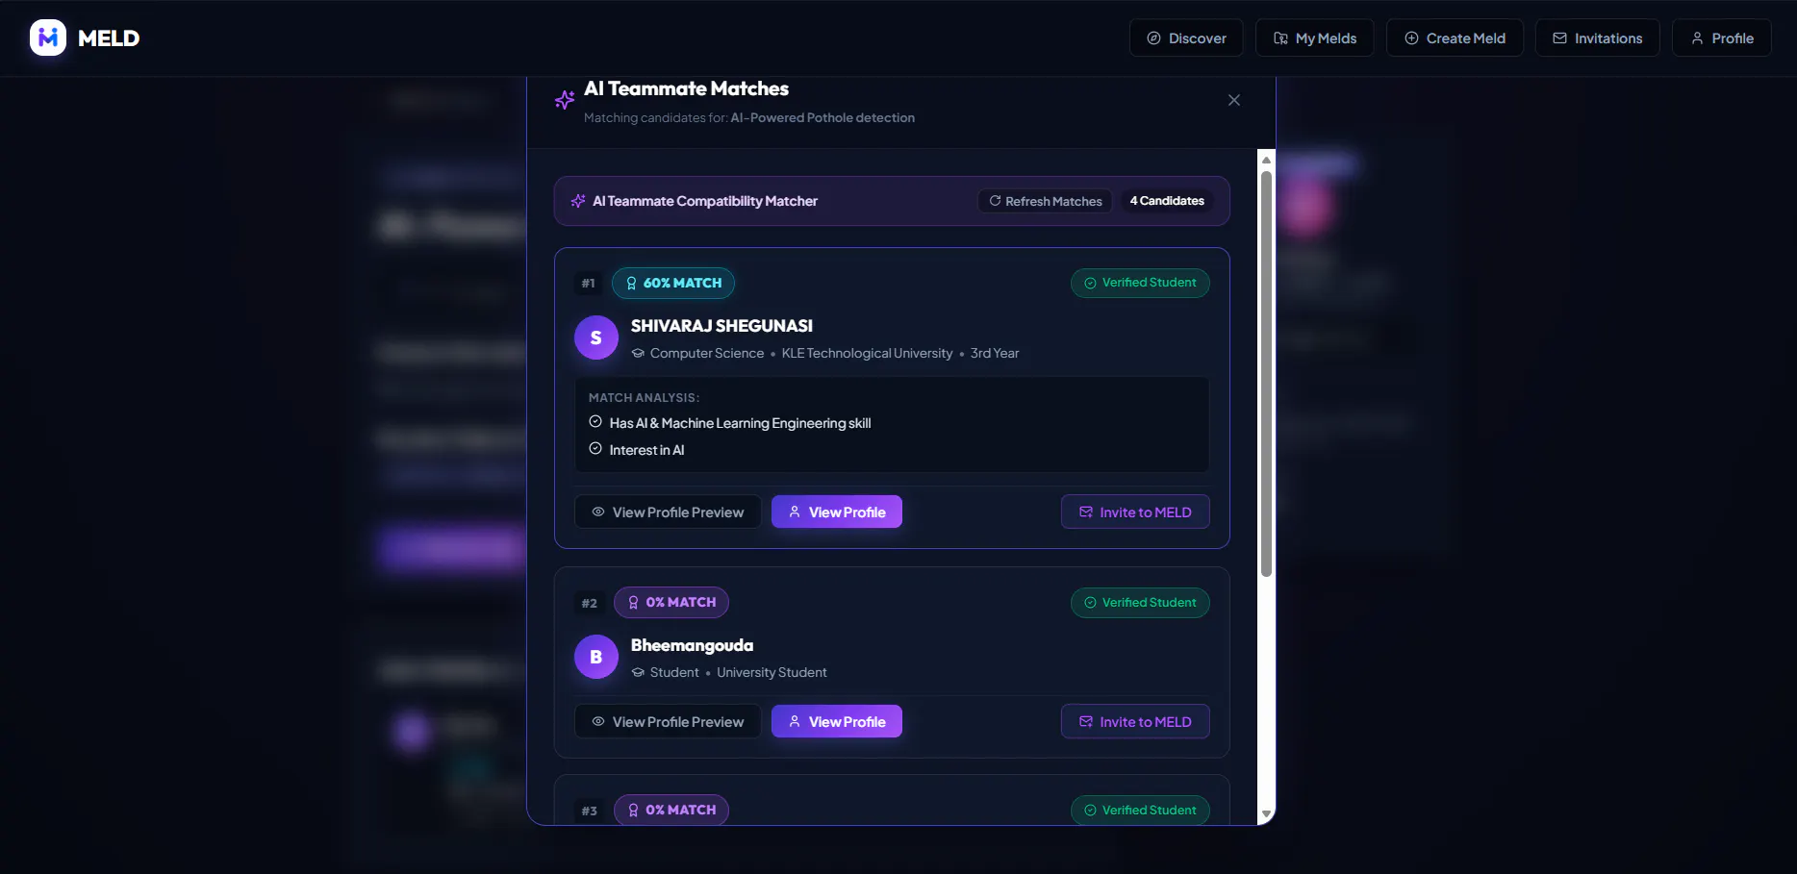Click 'KLE Technological University' text
The image size is (1797, 874).
867,353
